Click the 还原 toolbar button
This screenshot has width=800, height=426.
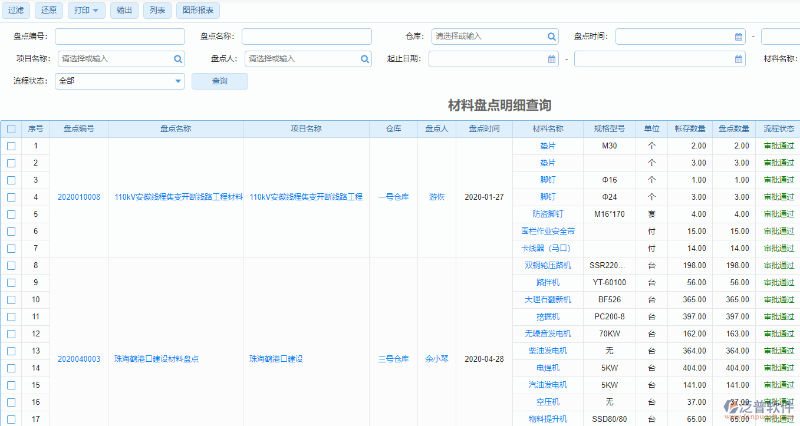[49, 11]
